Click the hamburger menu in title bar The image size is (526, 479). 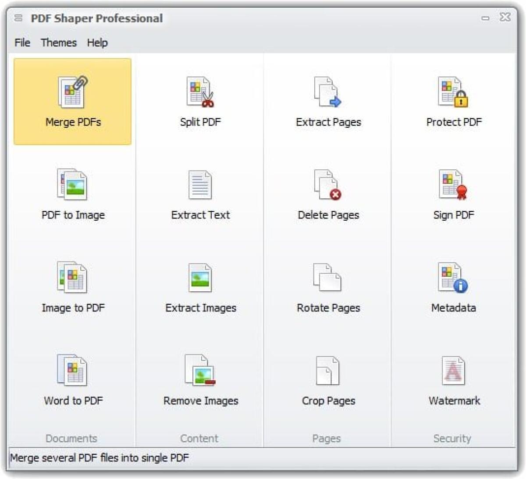click(18, 18)
